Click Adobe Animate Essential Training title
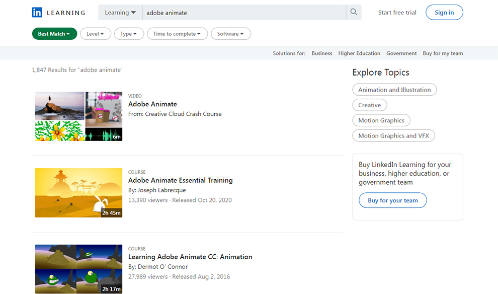This screenshot has width=498, height=294. click(x=181, y=180)
